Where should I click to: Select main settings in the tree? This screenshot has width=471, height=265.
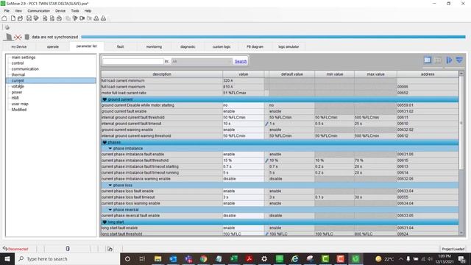(x=24, y=57)
